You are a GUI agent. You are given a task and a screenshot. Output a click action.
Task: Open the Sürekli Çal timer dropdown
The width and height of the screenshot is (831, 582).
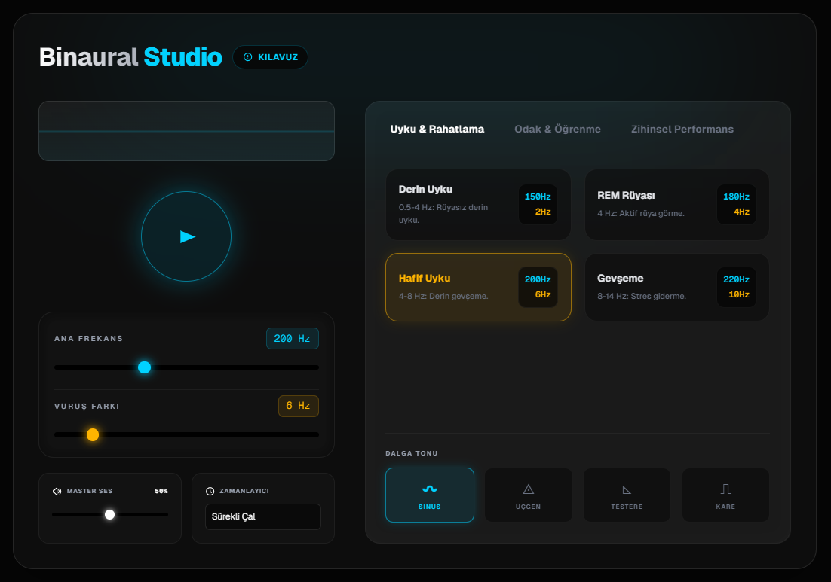tap(262, 516)
